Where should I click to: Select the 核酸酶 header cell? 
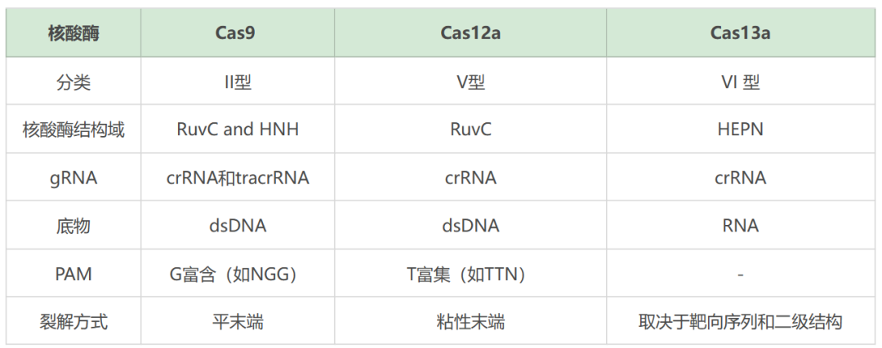[73, 33]
